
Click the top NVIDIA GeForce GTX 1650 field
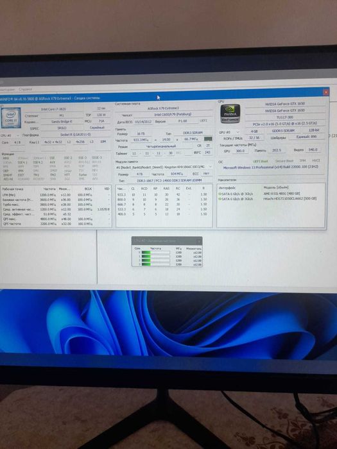pyautogui.click(x=285, y=104)
